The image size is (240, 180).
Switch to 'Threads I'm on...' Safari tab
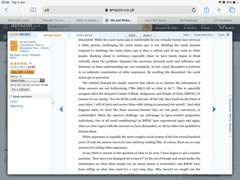pos(52,20)
